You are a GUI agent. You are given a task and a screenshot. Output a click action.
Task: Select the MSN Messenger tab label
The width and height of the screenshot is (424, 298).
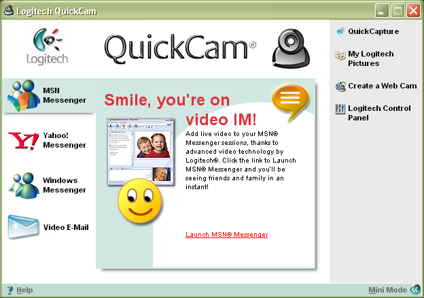click(x=64, y=95)
